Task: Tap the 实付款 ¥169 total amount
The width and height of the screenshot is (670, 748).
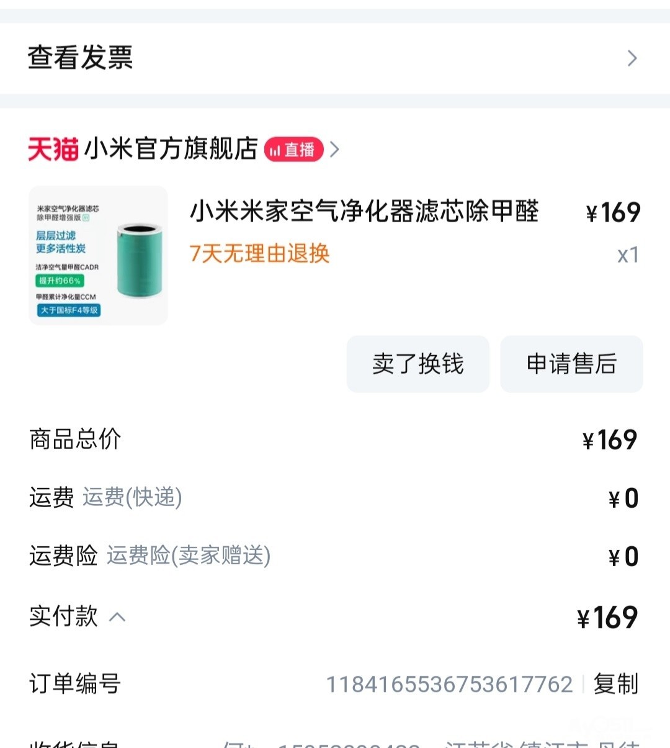Action: click(607, 618)
